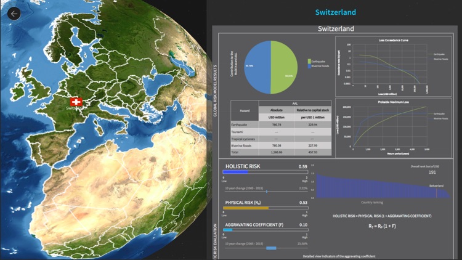Click Aggravating Coefficient score 0.10
Screen dimensions: 462x260
point(303,225)
